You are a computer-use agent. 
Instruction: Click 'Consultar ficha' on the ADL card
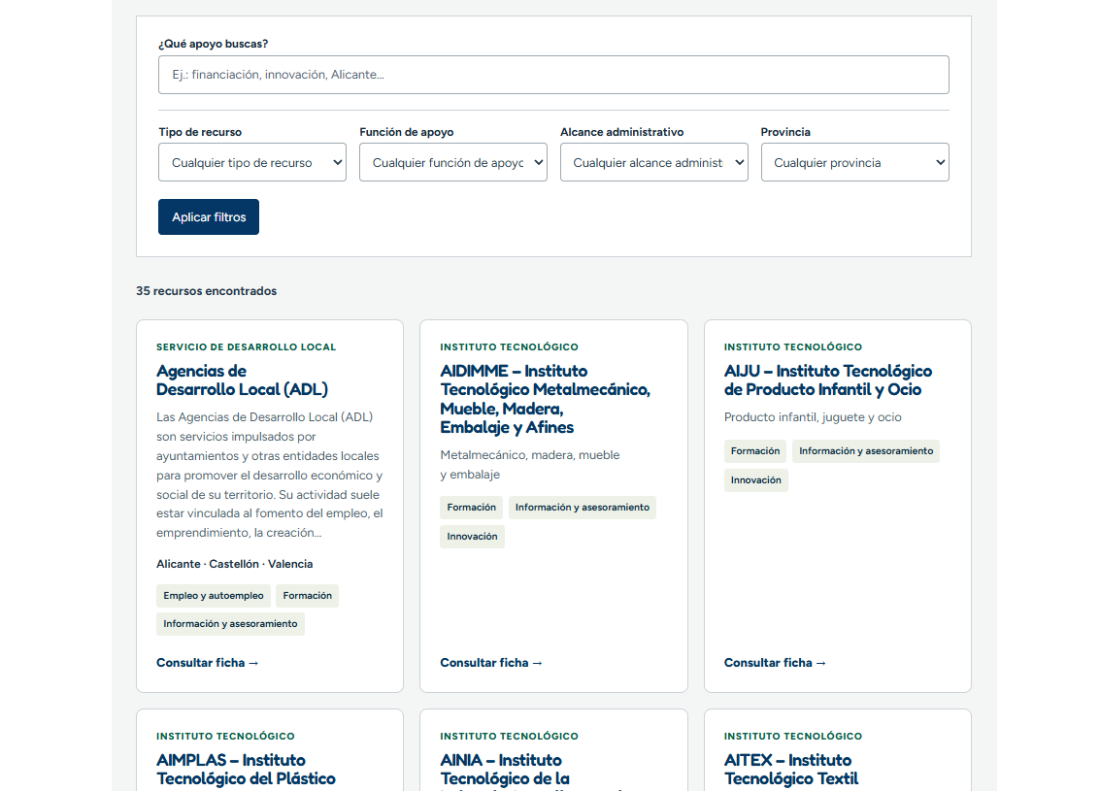click(207, 663)
